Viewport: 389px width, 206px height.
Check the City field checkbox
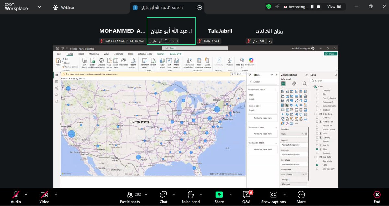[x=317, y=94]
